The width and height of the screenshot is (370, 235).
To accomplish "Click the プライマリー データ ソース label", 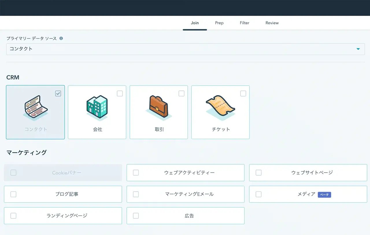I will 32,38.
